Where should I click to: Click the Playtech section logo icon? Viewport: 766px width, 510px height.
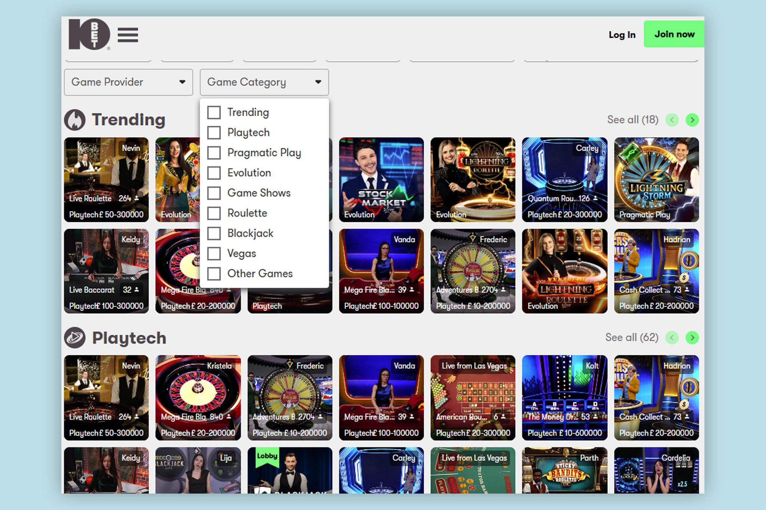[x=75, y=337]
